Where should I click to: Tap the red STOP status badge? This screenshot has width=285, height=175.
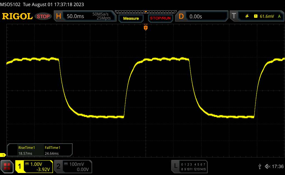click(43, 16)
